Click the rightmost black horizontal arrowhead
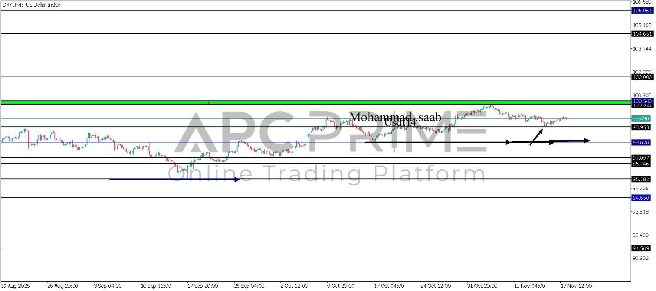656x291 pixels. (587, 141)
